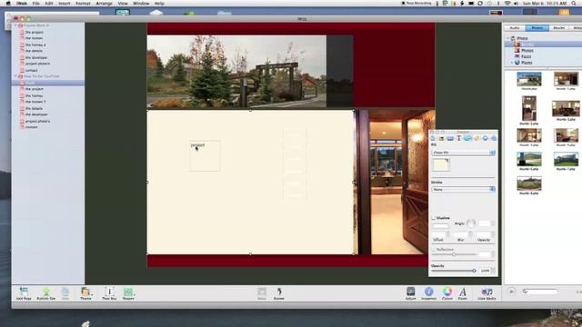
Task: Click the Rotate toolbar icon
Action: [x=279, y=292]
